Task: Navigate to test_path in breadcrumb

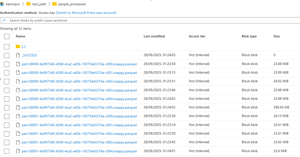Action: 39,4
